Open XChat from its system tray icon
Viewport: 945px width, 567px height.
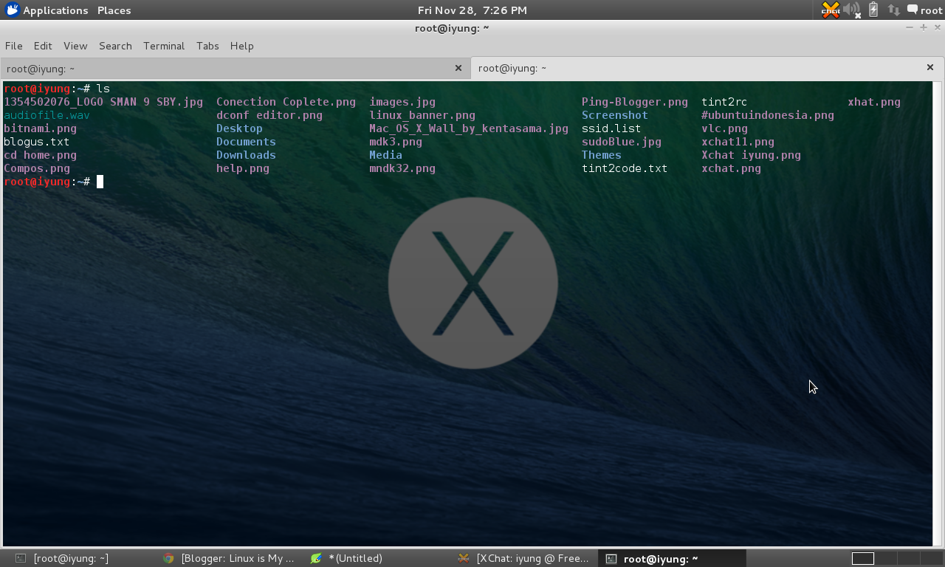point(830,10)
